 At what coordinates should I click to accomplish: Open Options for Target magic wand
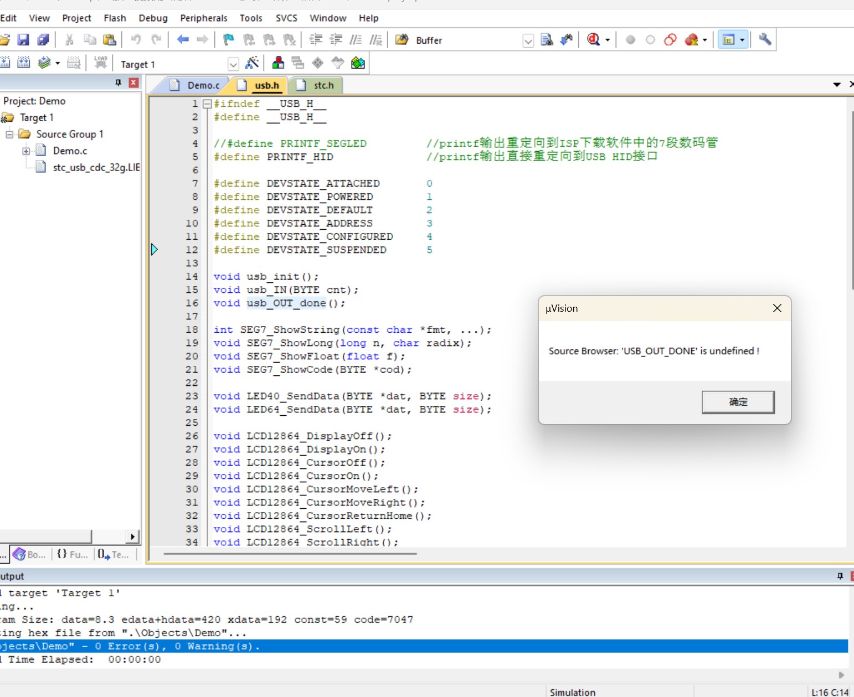(x=252, y=63)
